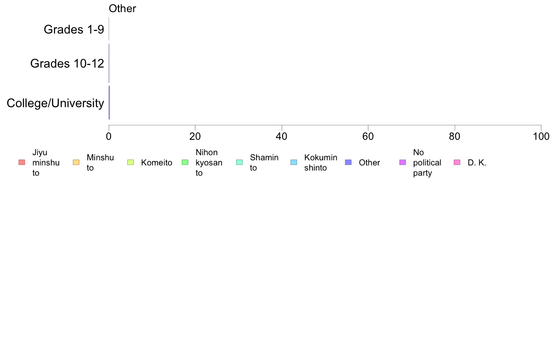Click the Other purple-blue legend swatch
Screen dimensions: 554x343
click(x=348, y=163)
